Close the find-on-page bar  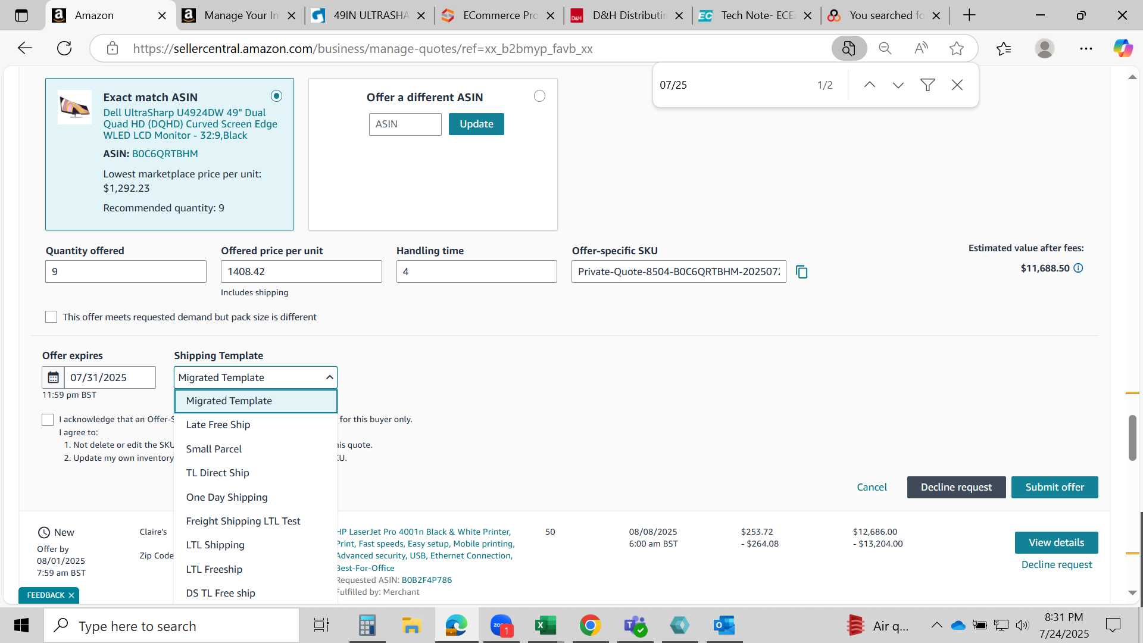pyautogui.click(x=957, y=85)
